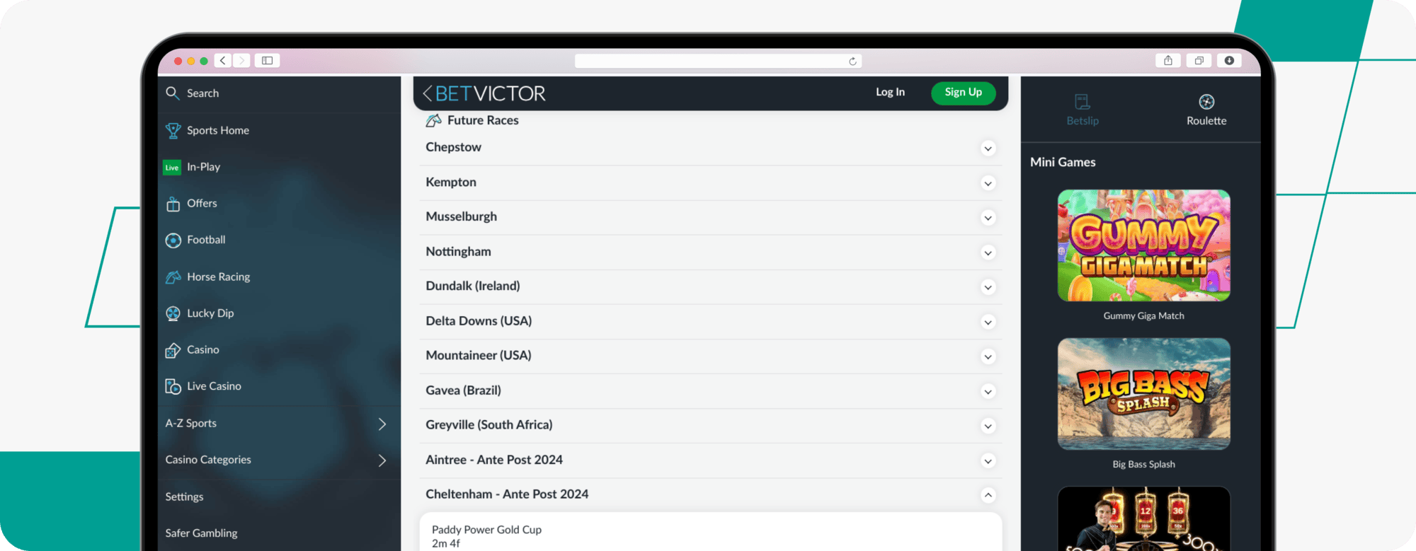Reload the page with refresh icon
This screenshot has width=1416, height=551.
point(852,62)
